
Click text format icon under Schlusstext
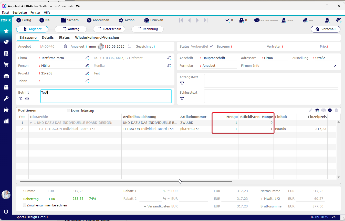[182, 98]
